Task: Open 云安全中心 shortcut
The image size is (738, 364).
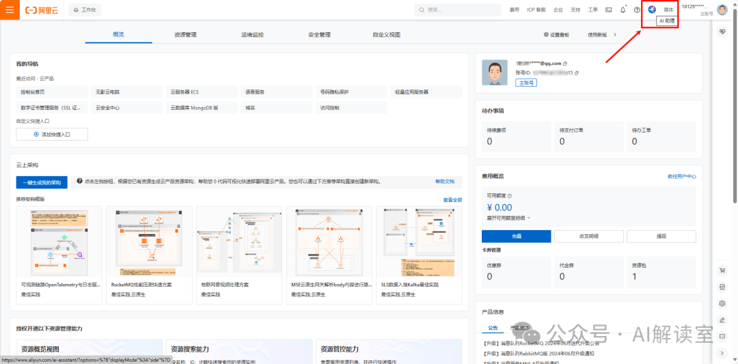Action: (x=126, y=108)
